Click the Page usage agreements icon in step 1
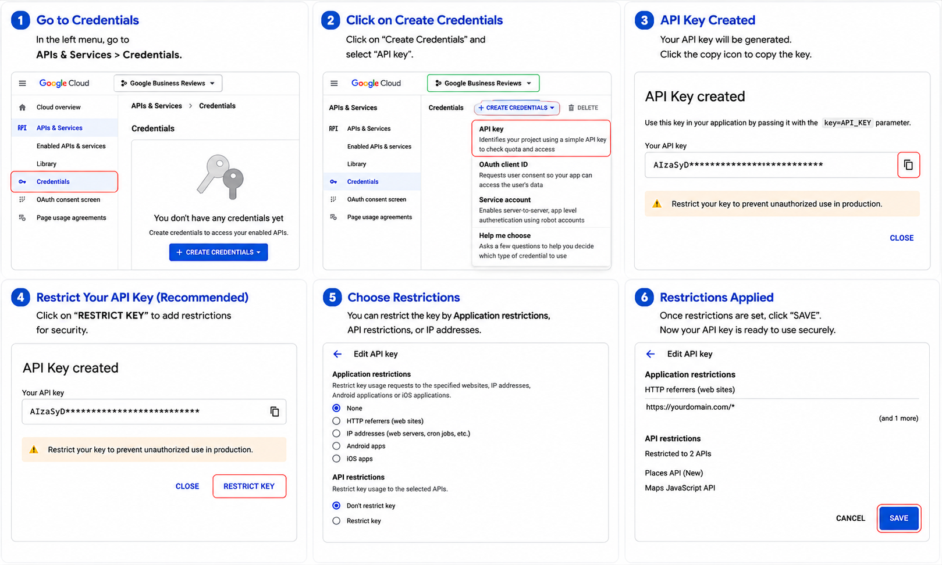Image resolution: width=942 pixels, height=565 pixels. [22, 218]
